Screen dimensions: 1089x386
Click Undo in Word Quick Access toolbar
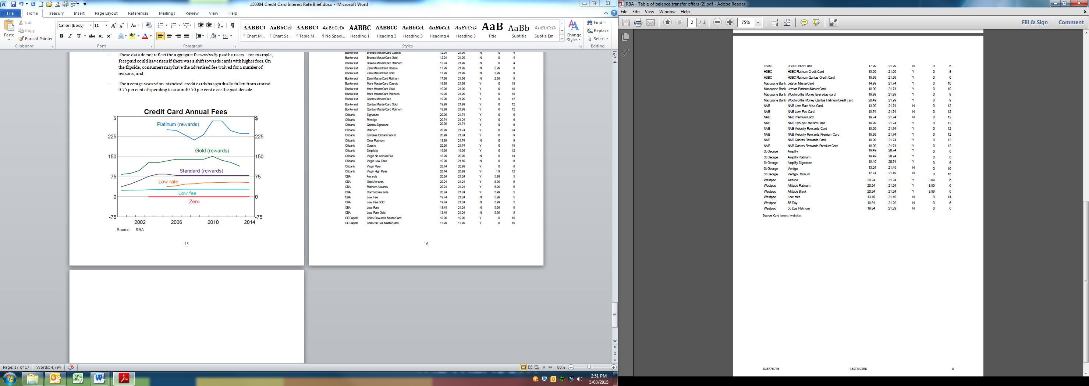click(21, 4)
